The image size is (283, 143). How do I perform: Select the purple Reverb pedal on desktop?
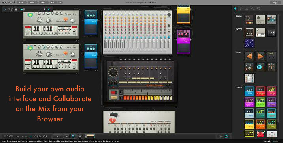[x=183, y=42]
